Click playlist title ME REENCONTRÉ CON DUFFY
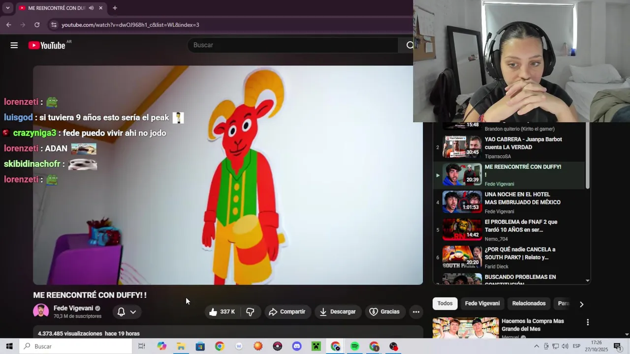Image resolution: width=630 pixels, height=354 pixels. click(x=523, y=171)
